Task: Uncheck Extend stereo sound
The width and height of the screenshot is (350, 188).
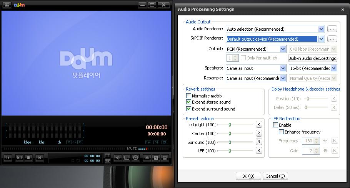Action: tap(188, 102)
